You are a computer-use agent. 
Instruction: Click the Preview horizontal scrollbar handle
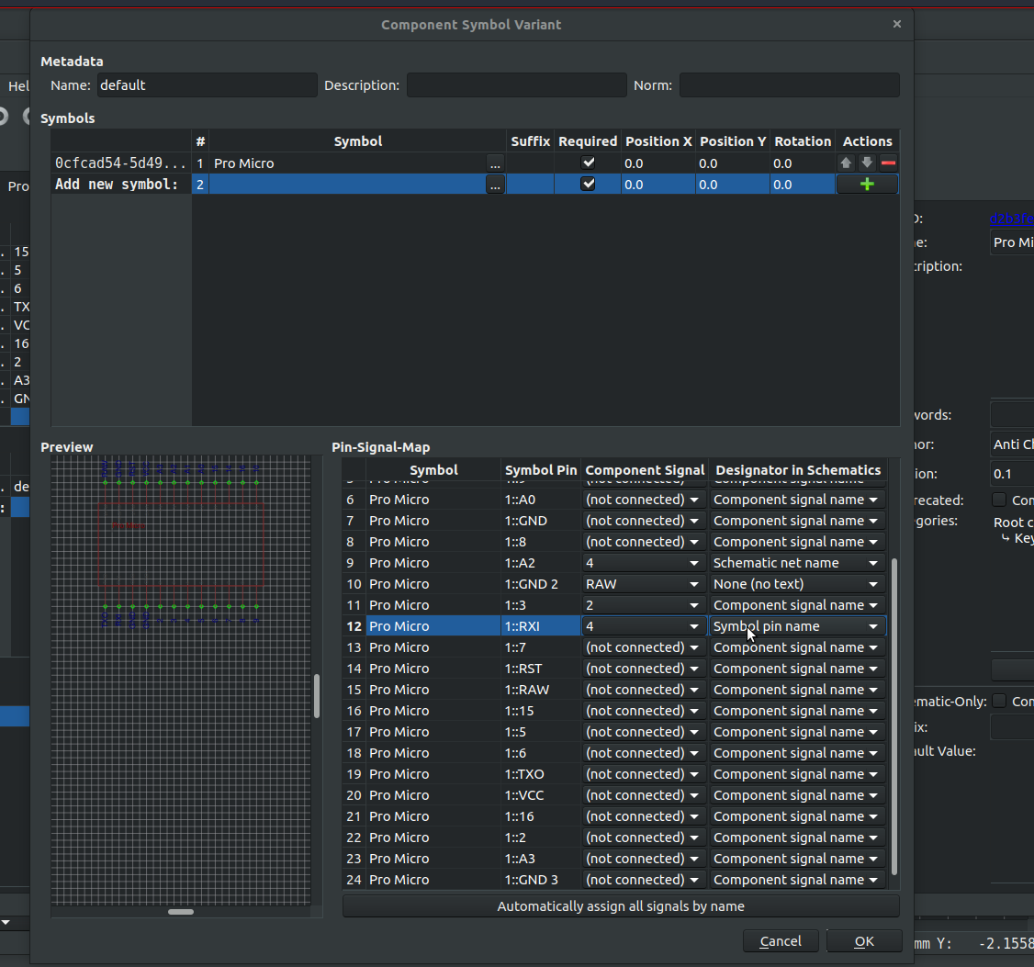pos(181,912)
